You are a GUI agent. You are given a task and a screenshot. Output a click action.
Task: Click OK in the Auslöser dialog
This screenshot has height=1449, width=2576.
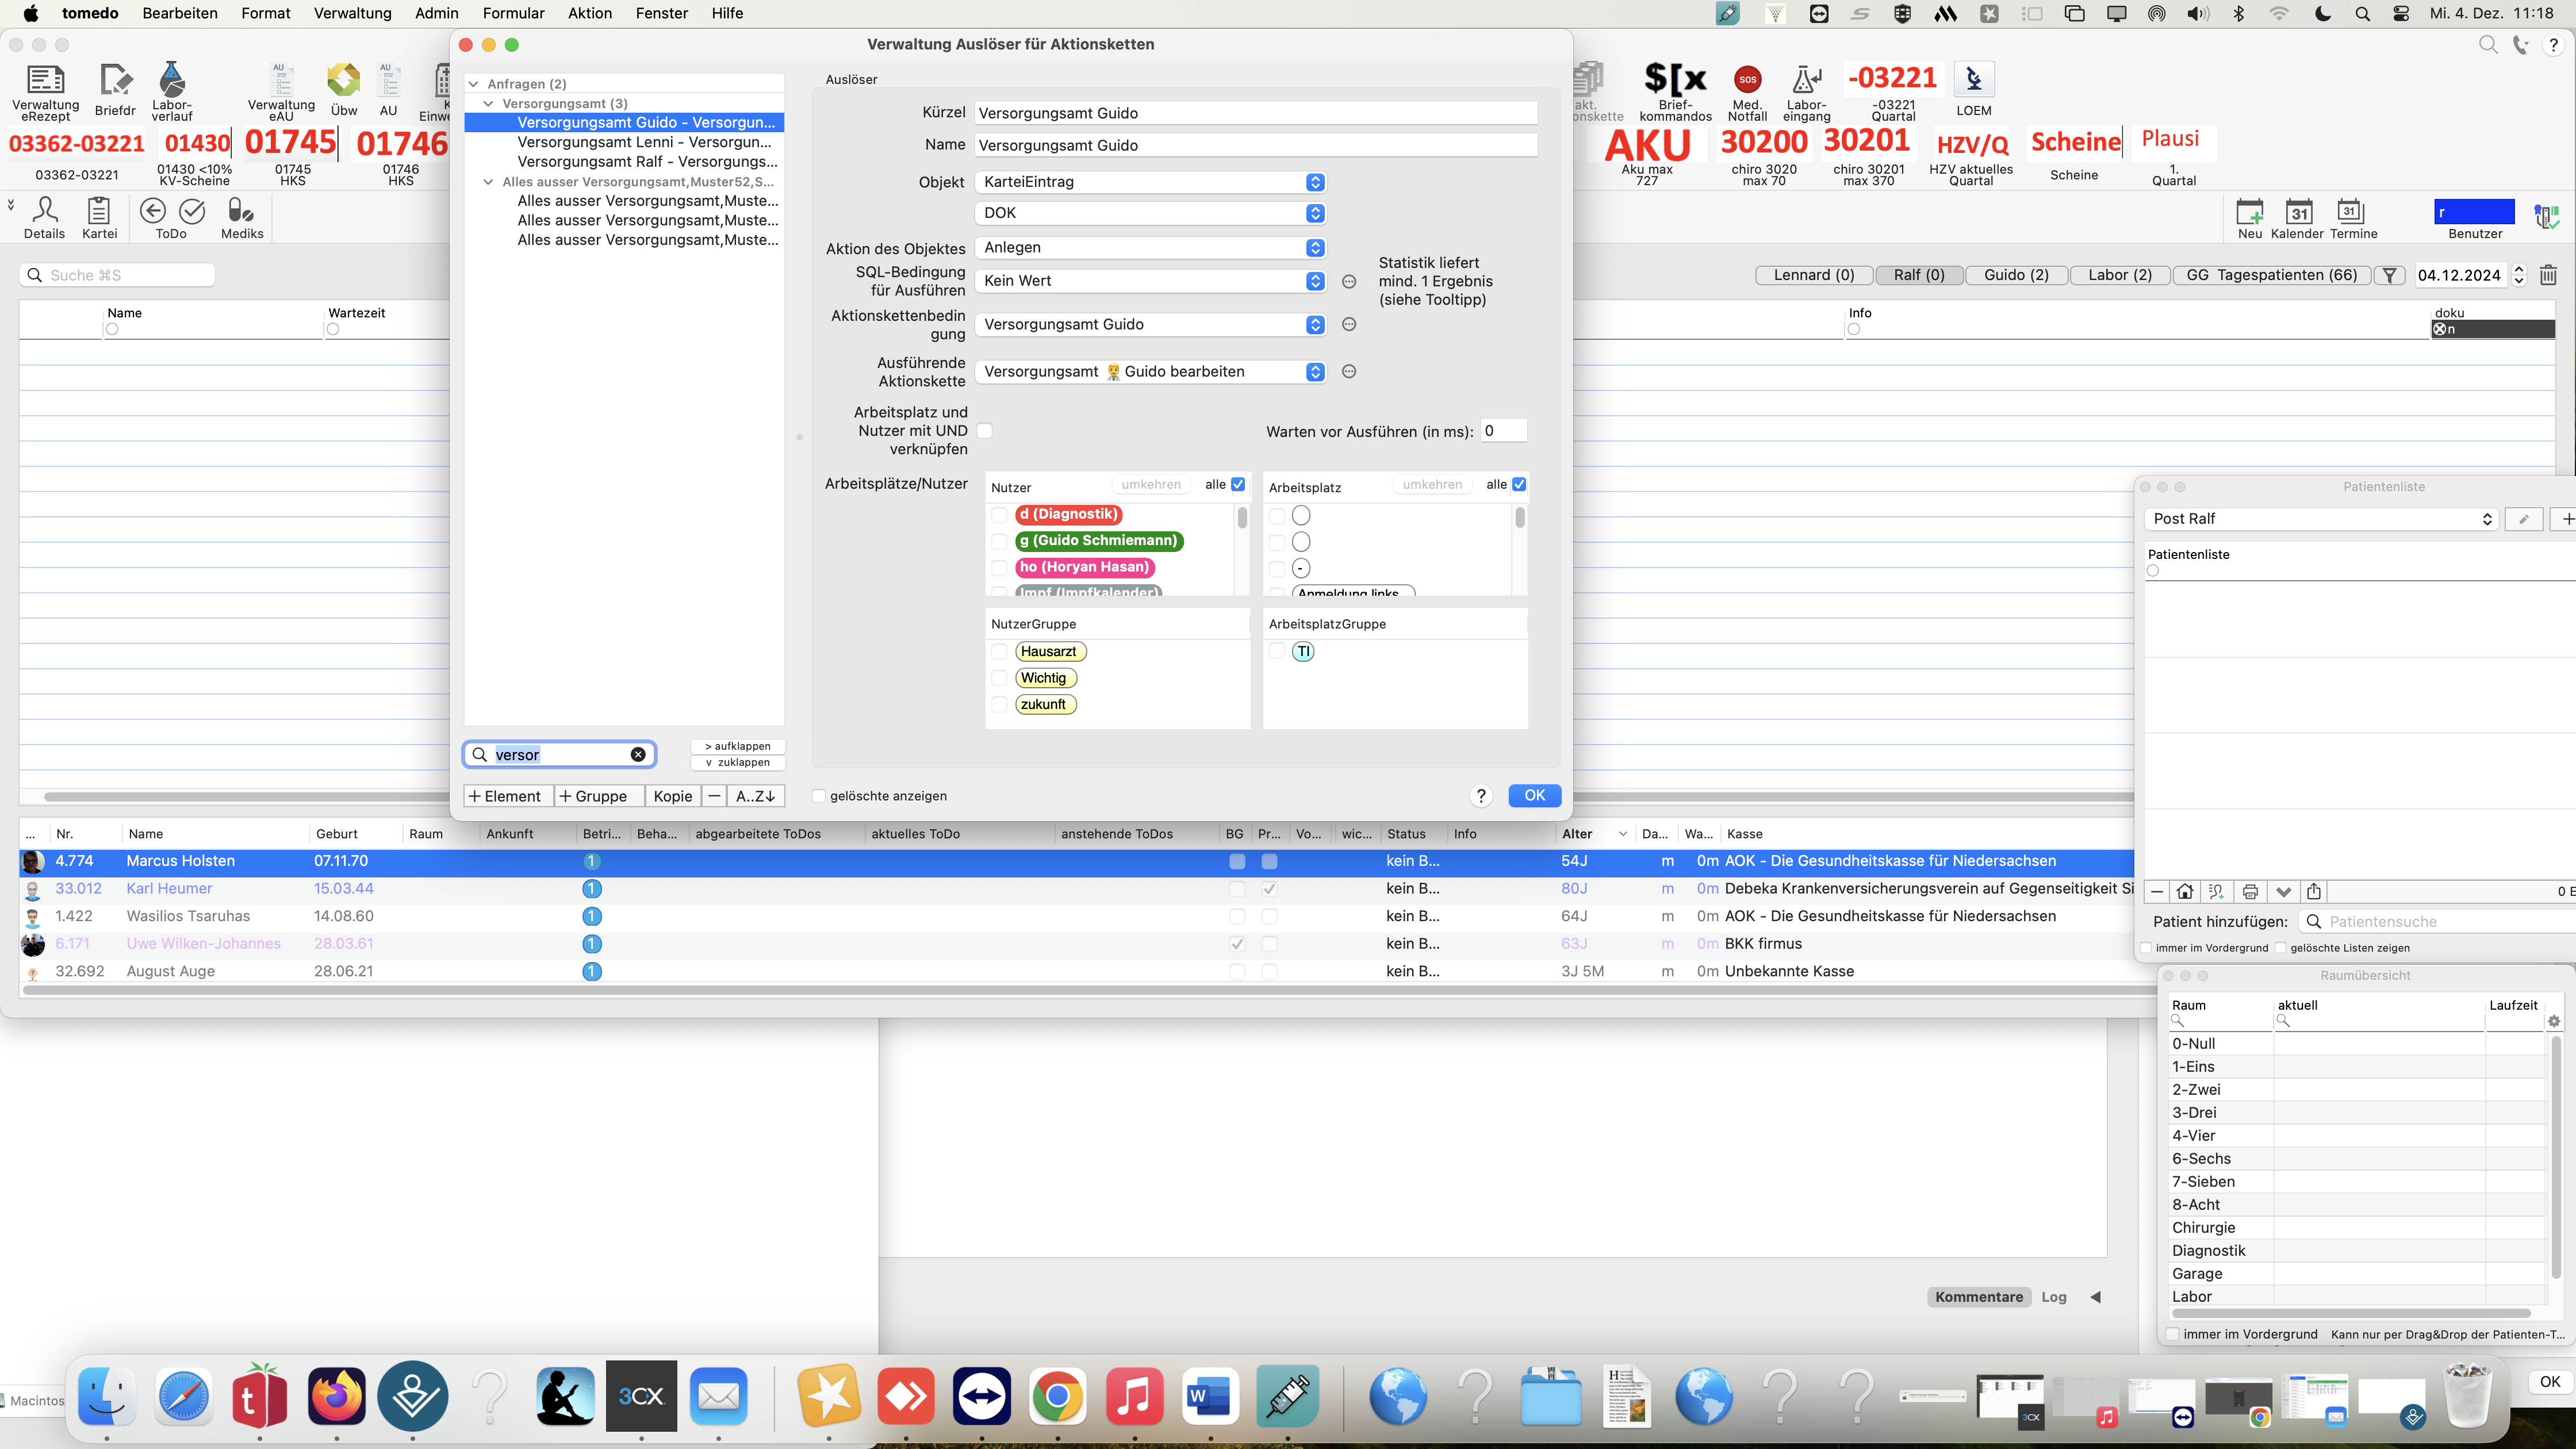pos(1534,795)
